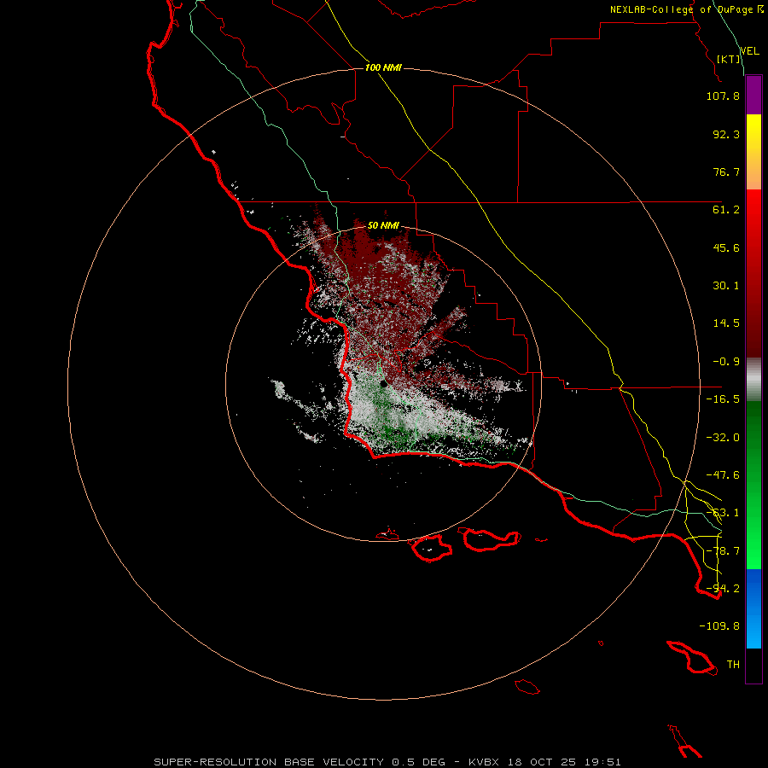
Task: Click the [KT] units label
Action: click(729, 59)
